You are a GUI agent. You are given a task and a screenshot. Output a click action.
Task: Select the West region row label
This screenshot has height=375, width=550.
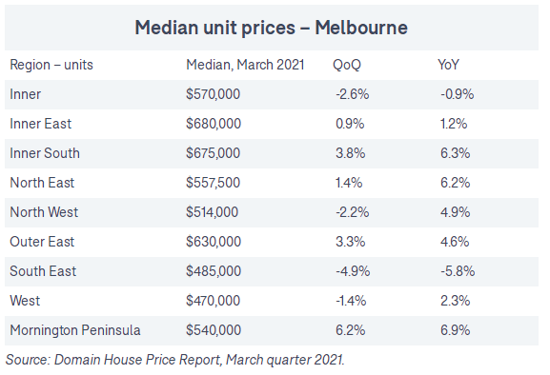tap(25, 301)
